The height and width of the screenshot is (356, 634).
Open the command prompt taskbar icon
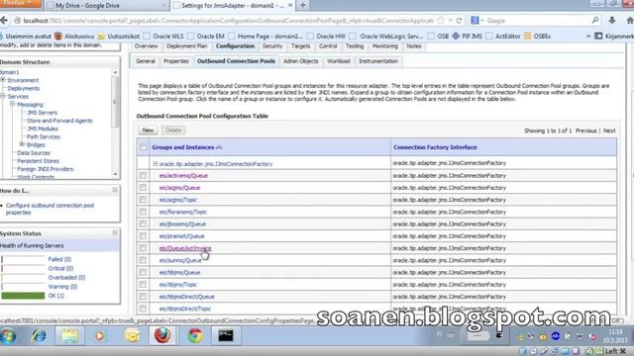tap(226, 336)
